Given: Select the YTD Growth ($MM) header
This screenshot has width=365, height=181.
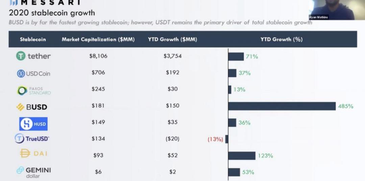Looking at the screenshot, I should click(x=172, y=39).
